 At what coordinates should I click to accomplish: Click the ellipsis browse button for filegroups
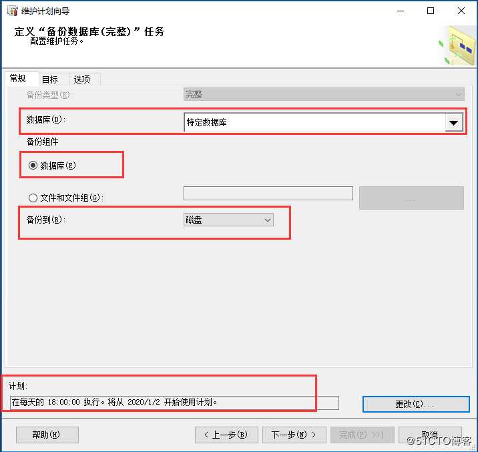411,198
